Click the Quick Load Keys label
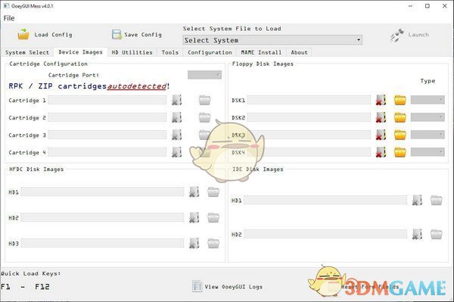The width and height of the screenshot is (454, 302). coord(30,274)
